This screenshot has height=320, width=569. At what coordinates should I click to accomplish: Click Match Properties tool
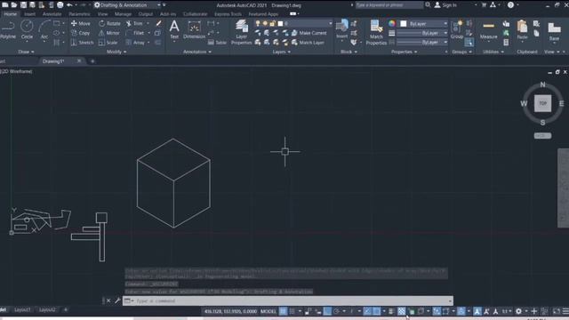click(x=376, y=32)
